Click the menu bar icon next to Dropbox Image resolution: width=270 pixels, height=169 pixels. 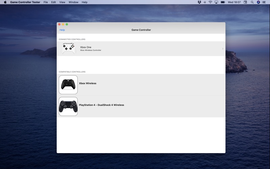[x=205, y=2]
